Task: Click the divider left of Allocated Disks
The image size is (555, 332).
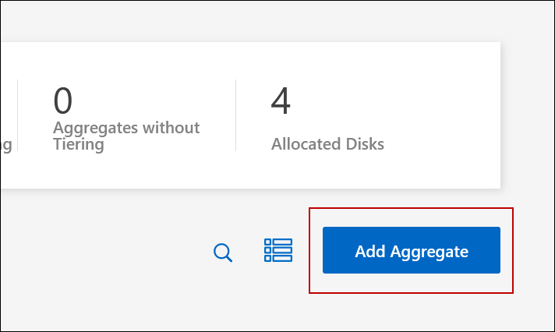Action: point(235,115)
